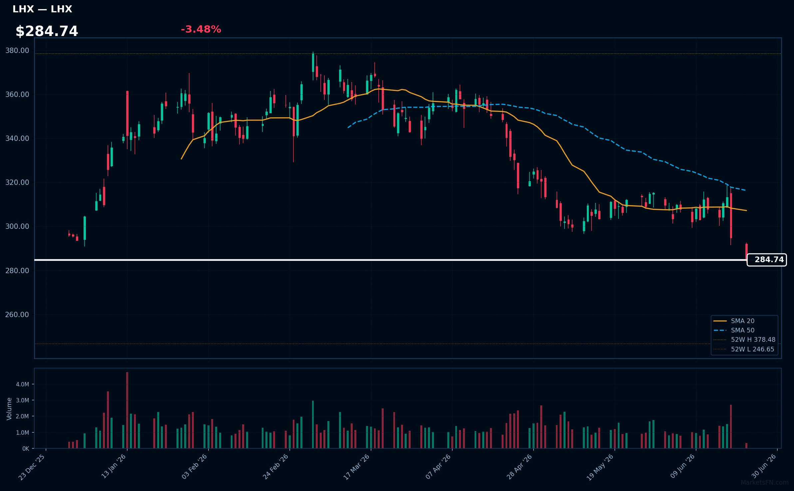The height and width of the screenshot is (491, 794).
Task: Click the 03 Feb '26 date label
Action: (194, 466)
